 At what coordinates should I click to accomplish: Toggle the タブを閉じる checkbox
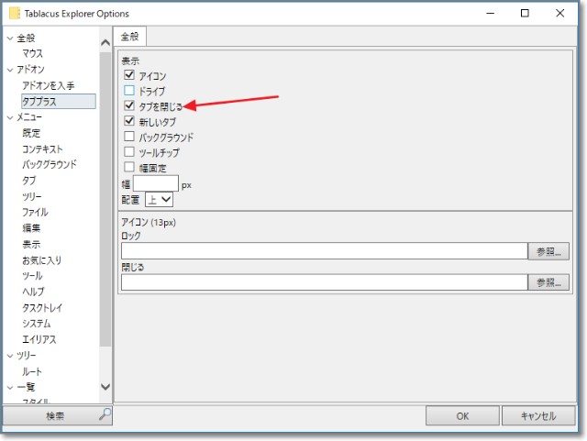point(129,106)
